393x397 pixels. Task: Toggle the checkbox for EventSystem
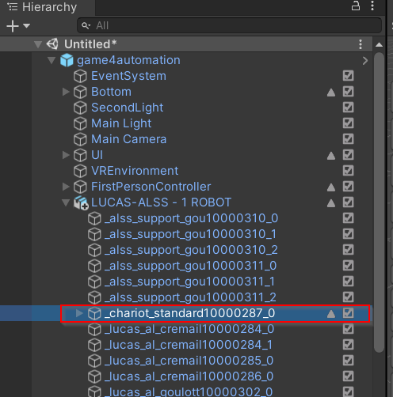point(348,76)
